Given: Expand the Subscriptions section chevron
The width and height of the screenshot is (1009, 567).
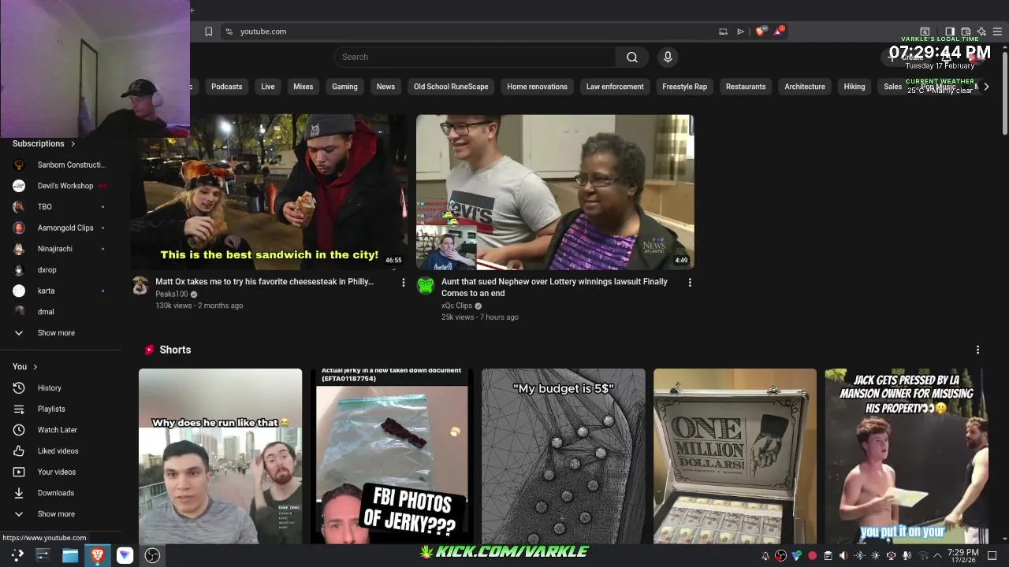Looking at the screenshot, I should [x=73, y=144].
